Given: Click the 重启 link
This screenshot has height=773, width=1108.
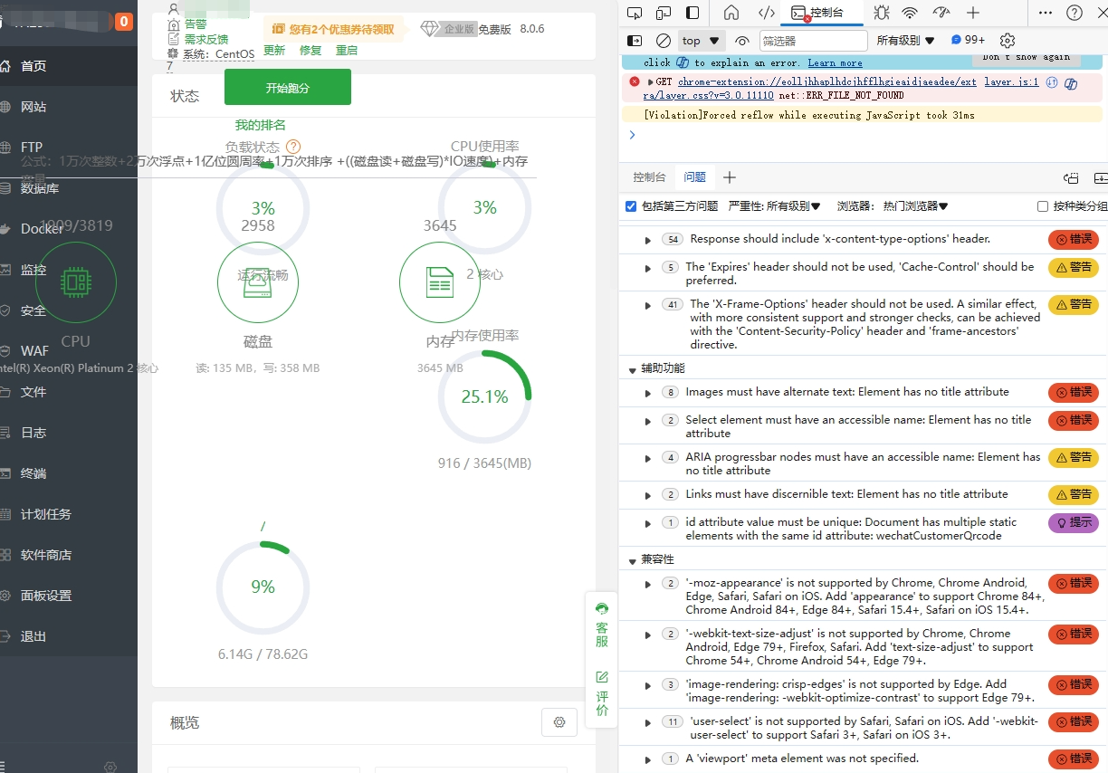Looking at the screenshot, I should tap(347, 51).
